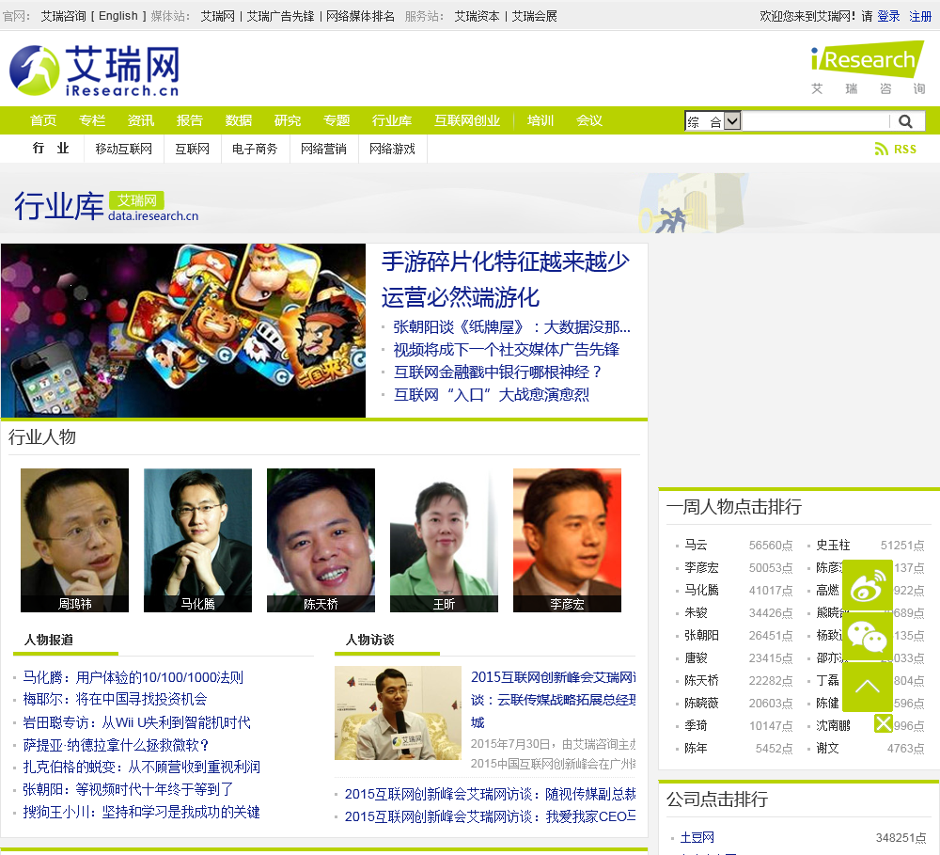Open 朱骏 in weekly people ranking
This screenshot has width=940, height=855.
(696, 612)
